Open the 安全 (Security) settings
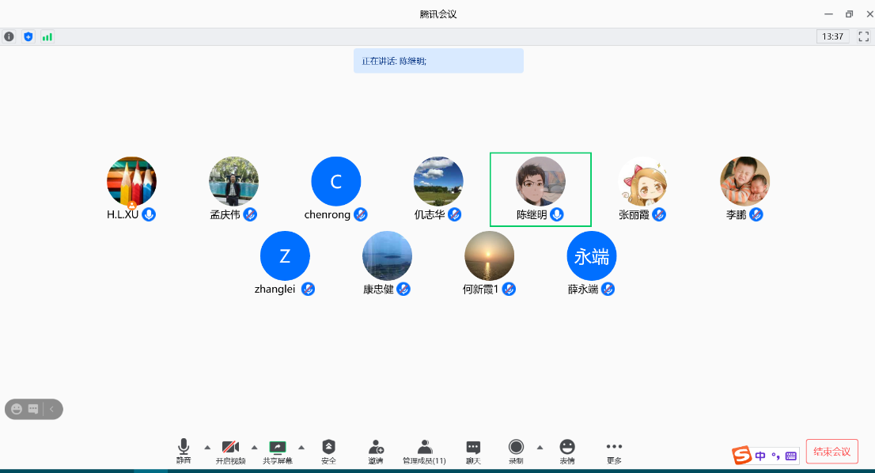This screenshot has width=875, height=473. pos(328,452)
